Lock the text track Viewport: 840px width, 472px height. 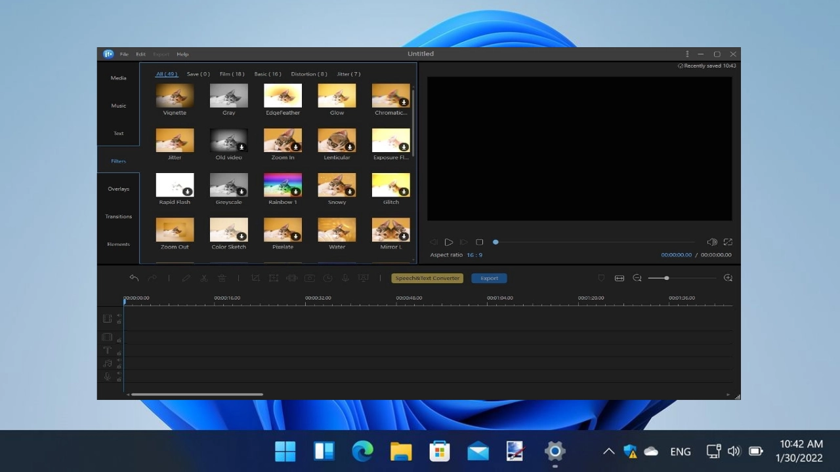click(119, 353)
